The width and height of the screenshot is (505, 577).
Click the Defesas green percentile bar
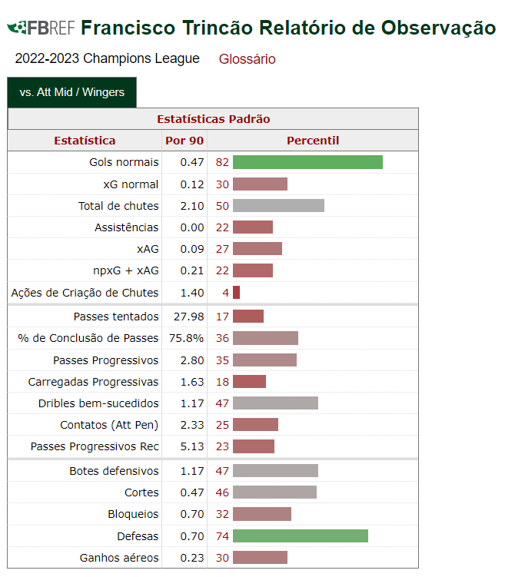(300, 536)
